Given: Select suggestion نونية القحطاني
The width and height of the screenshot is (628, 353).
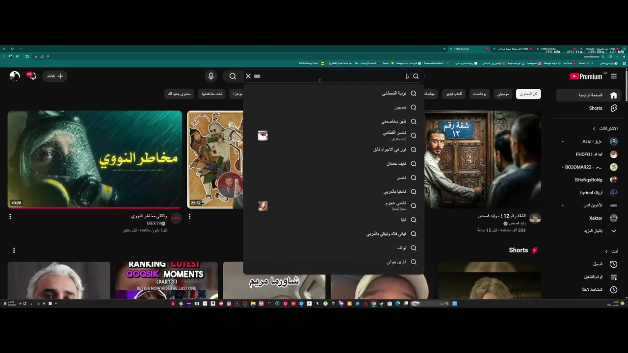Looking at the screenshot, I should [334, 93].
